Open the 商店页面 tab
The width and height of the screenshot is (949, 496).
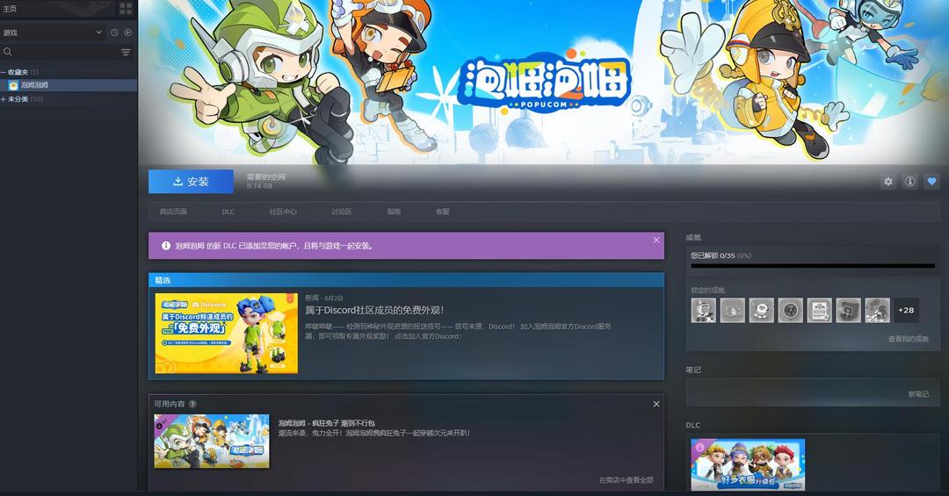173,212
